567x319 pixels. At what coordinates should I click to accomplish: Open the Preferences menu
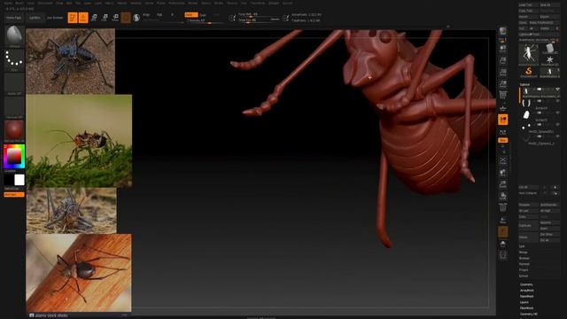[176, 3]
